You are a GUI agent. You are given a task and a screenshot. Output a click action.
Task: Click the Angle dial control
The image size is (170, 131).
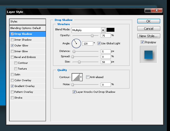pos(76,43)
